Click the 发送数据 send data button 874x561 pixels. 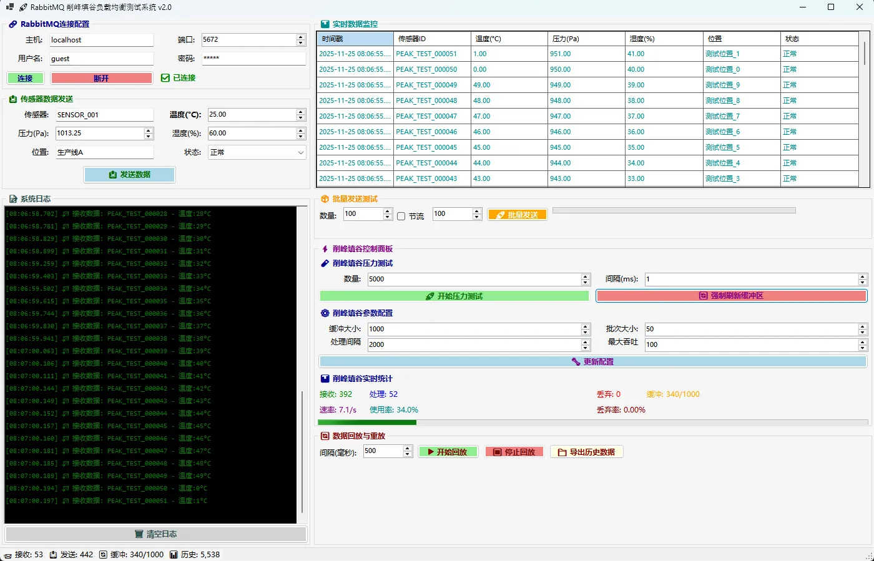[x=129, y=175]
